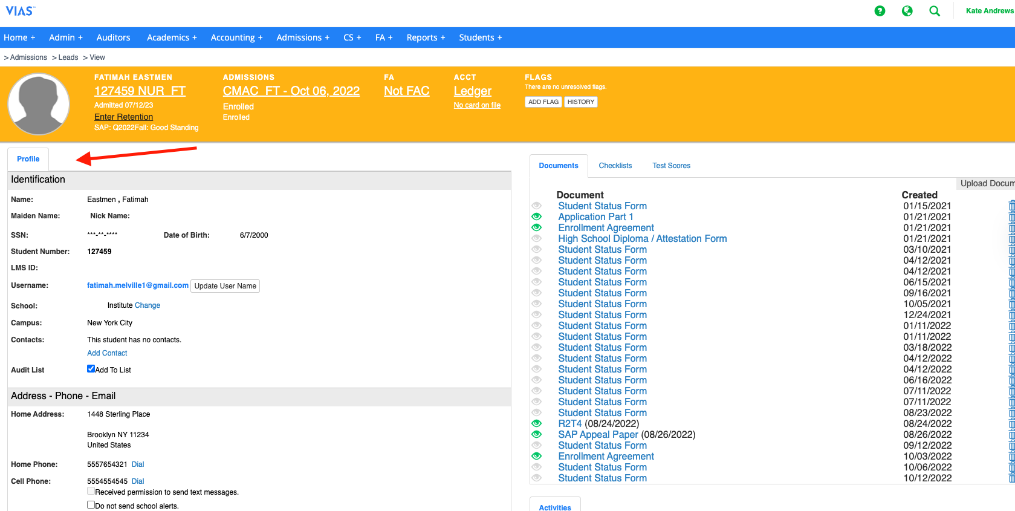Switch to the Checklists tab
Viewport: 1015px width, 511px height.
[x=615, y=166]
